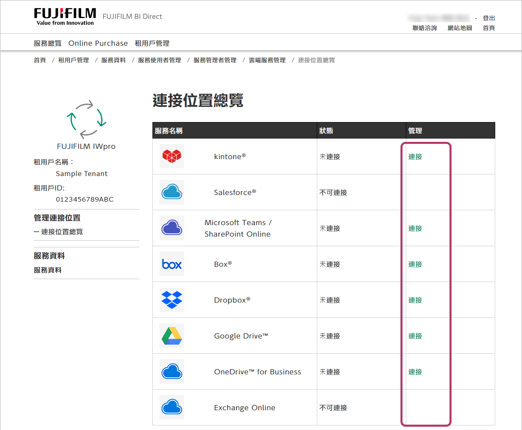
Task: Click the kintone red cubes icon
Action: click(x=172, y=156)
